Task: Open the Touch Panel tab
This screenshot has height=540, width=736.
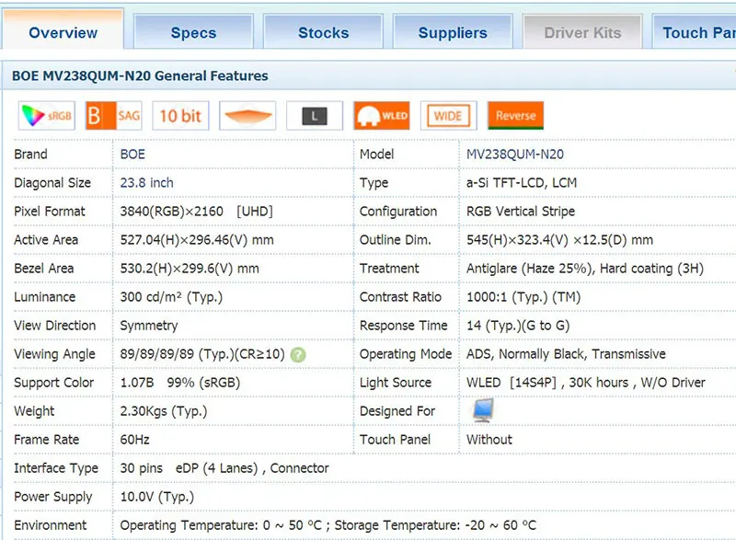Action: pos(695,32)
